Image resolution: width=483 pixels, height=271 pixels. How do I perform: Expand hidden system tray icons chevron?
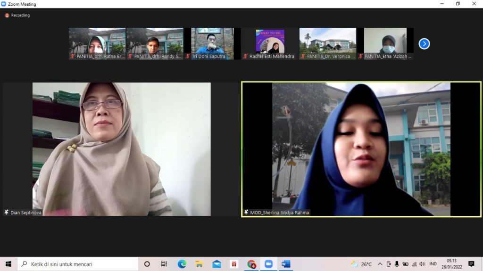(x=380, y=264)
